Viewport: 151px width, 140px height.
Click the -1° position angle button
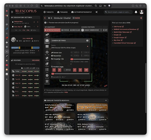pyautogui.click(x=60, y=70)
